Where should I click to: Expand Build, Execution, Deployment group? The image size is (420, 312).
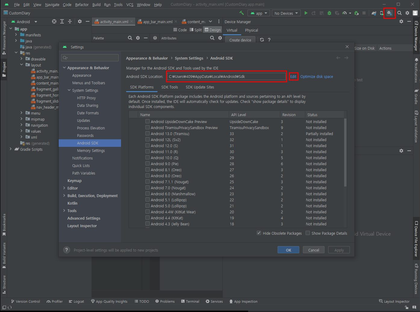pyautogui.click(x=64, y=196)
